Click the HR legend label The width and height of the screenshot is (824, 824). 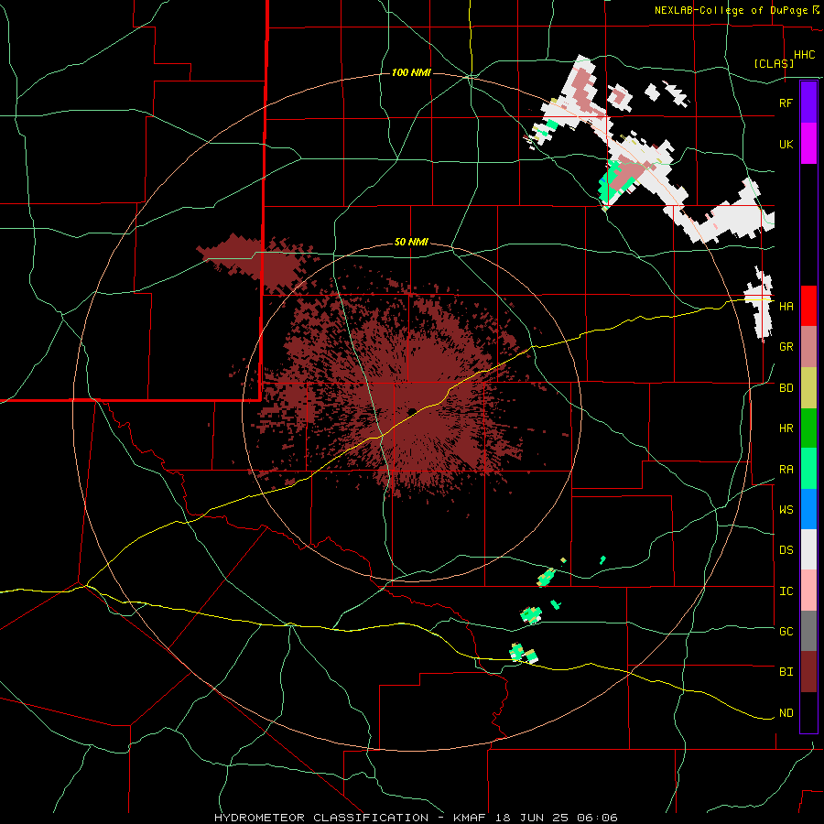[x=786, y=428]
